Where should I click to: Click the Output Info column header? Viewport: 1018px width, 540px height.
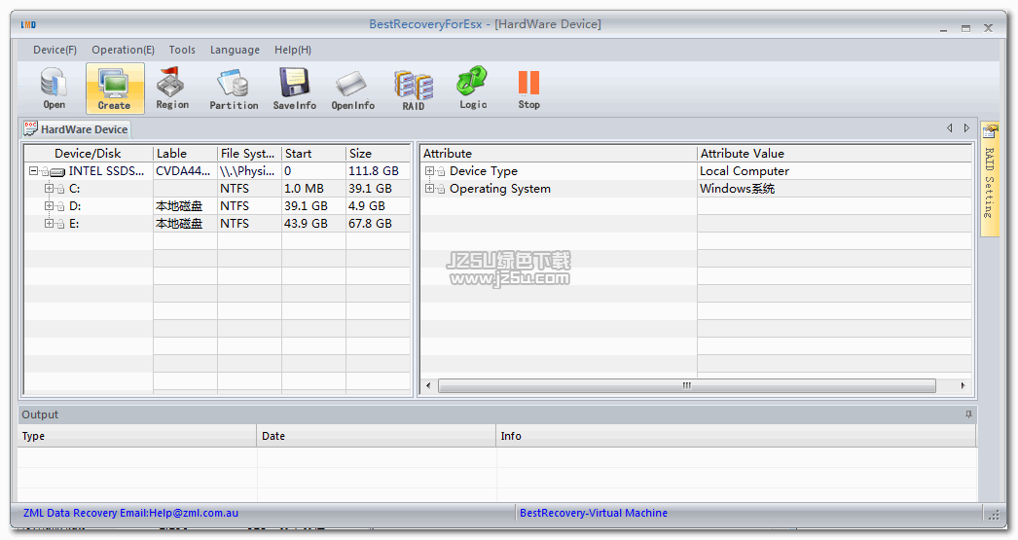[x=736, y=436]
